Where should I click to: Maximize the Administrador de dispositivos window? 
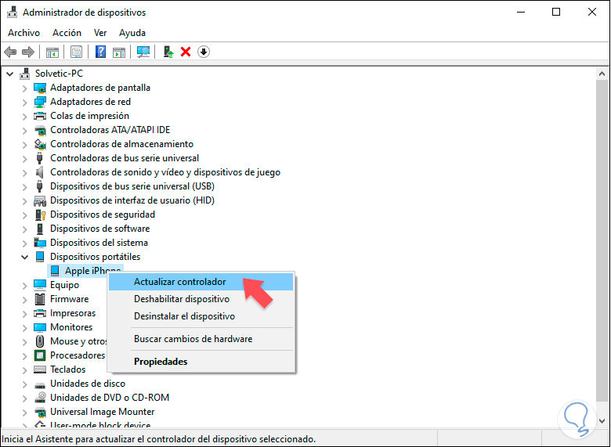556,12
